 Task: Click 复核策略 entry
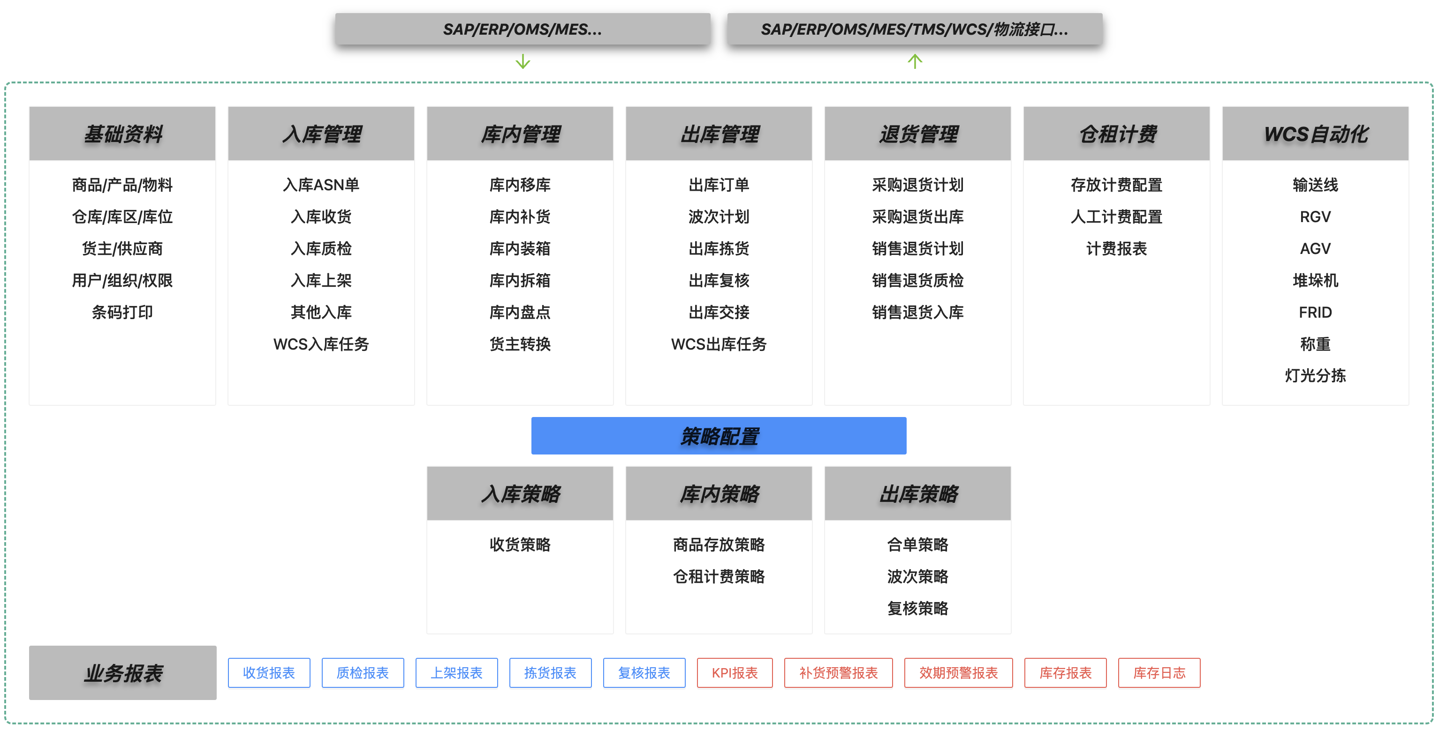918,608
